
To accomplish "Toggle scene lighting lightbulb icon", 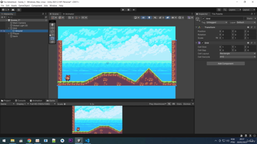I will [x=149, y=18].
